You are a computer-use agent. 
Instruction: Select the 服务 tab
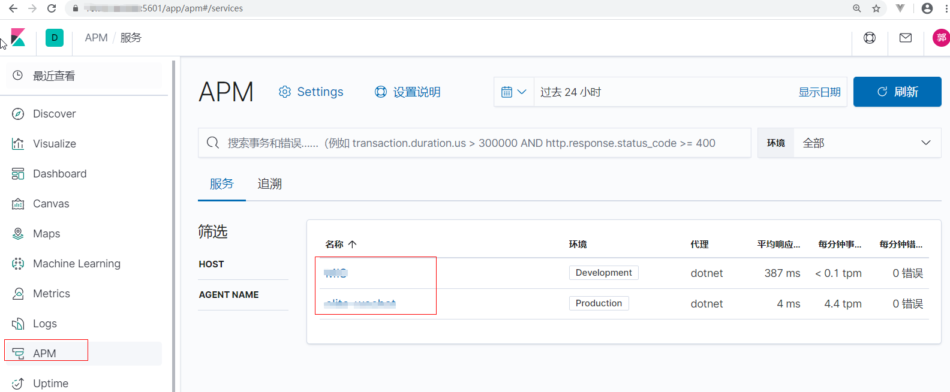221,184
